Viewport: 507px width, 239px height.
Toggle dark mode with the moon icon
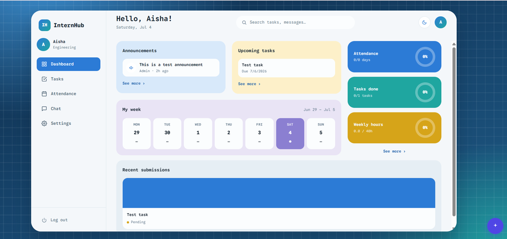[425, 22]
